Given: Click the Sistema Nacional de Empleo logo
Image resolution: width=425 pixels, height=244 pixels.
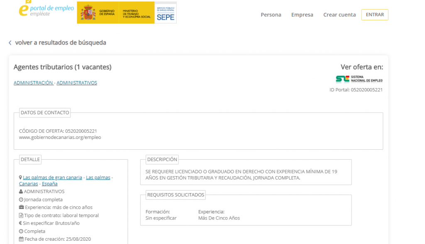Looking at the screenshot, I should click(x=359, y=78).
